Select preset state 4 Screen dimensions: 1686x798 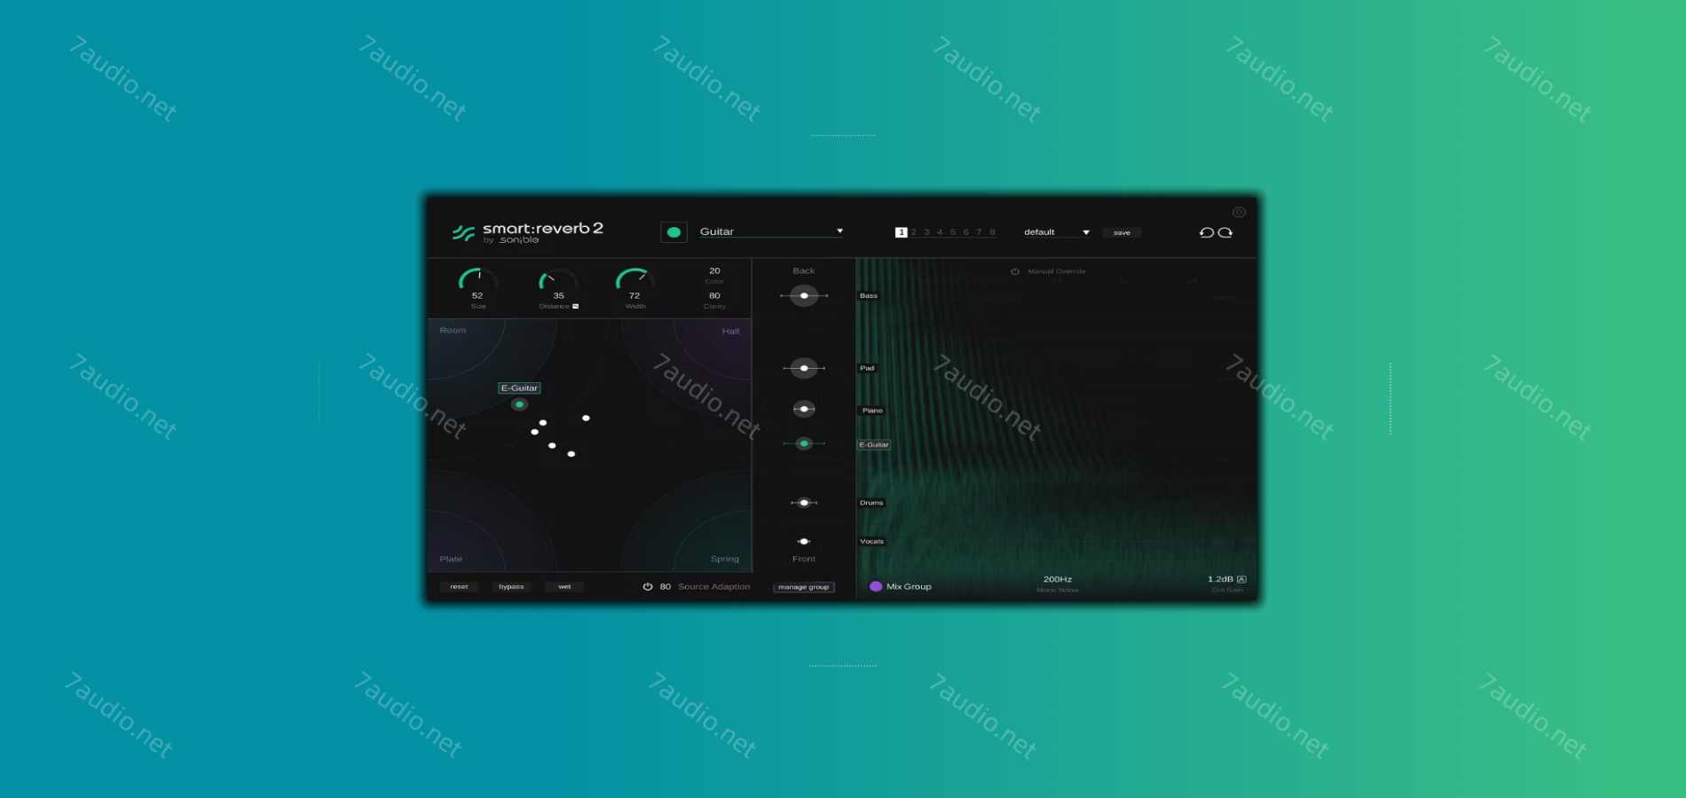tap(940, 232)
